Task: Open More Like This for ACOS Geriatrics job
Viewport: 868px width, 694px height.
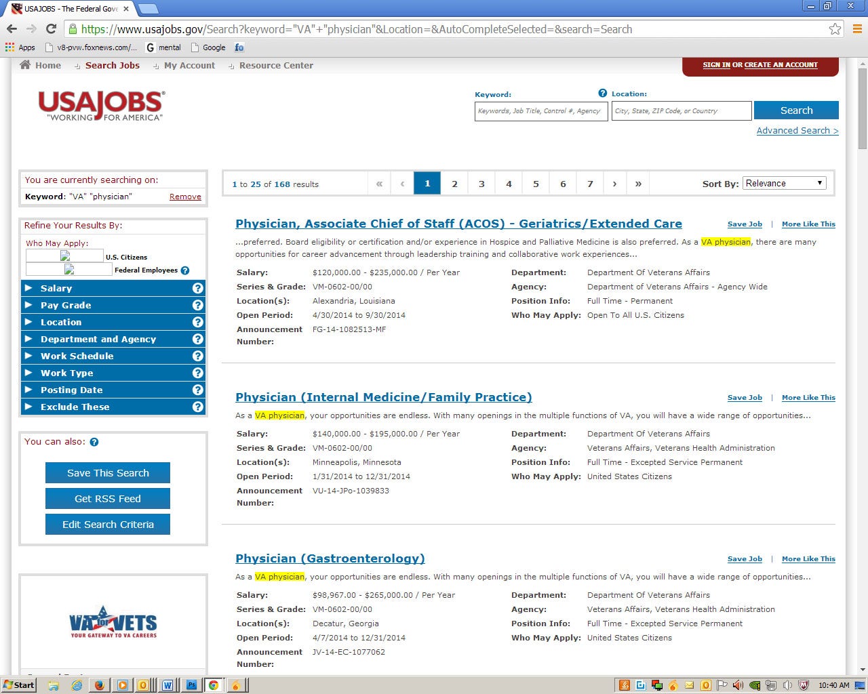Action: (808, 224)
